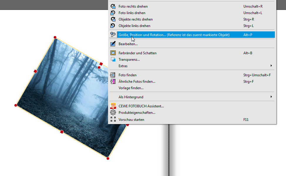Click the Umschalt+L shortcut text
Screen dimensions: 286x176
pyautogui.click(x=253, y=13)
